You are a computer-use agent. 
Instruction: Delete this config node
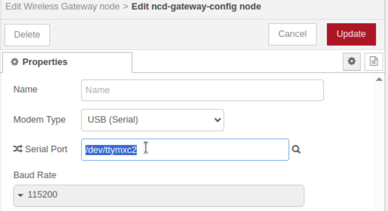click(27, 35)
